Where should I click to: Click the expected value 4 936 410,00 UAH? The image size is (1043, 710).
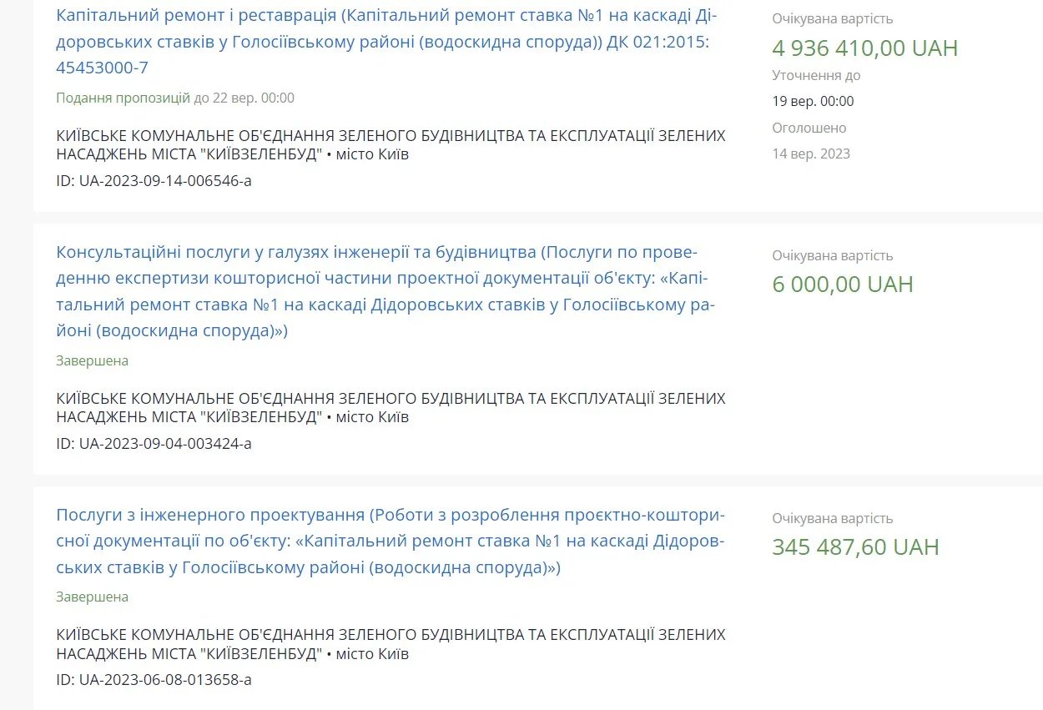[x=864, y=48]
